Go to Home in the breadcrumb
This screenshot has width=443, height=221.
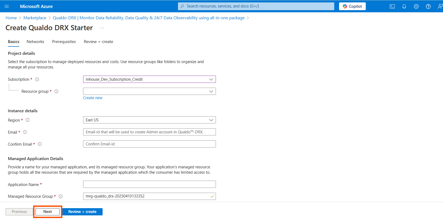click(x=11, y=18)
